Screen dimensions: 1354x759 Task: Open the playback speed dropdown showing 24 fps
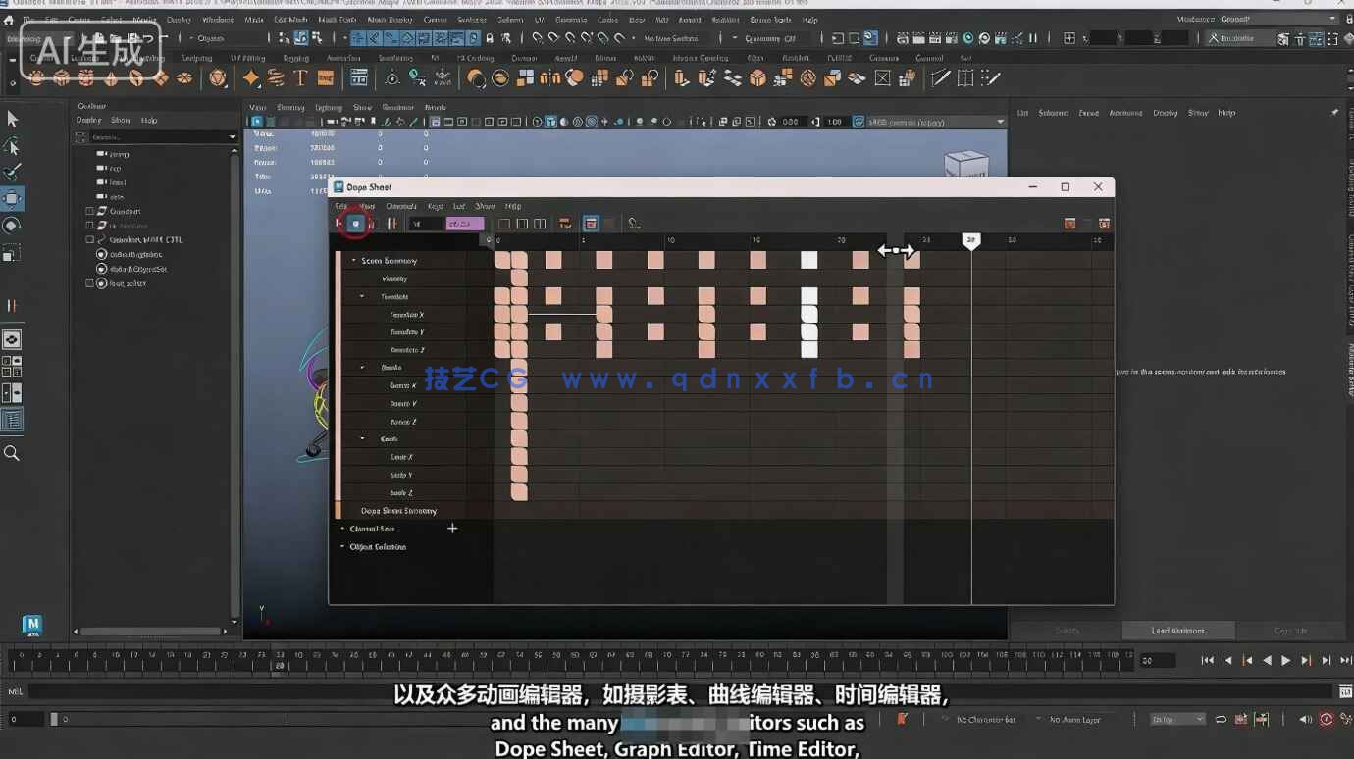coord(1176,719)
